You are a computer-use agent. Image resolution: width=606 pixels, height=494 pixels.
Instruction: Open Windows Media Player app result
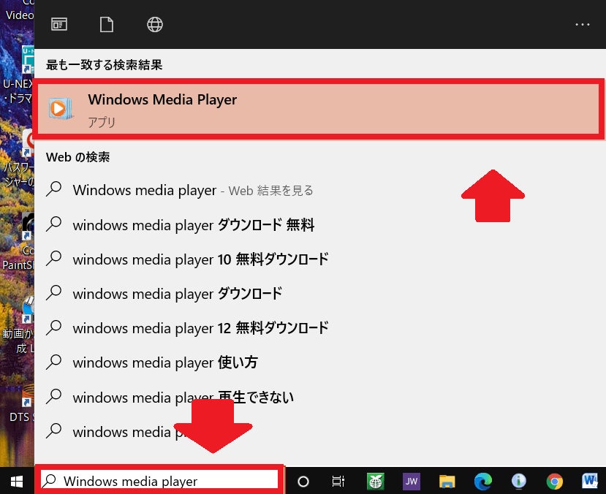point(319,110)
